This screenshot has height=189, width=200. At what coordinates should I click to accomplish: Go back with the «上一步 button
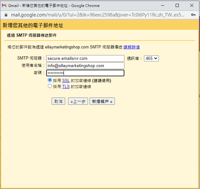tap(78, 101)
